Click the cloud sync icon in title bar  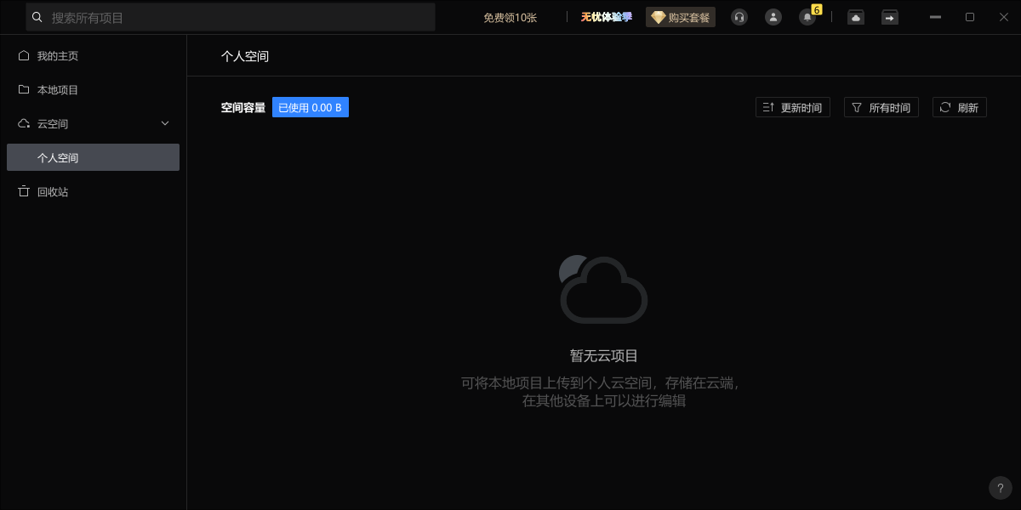(855, 17)
